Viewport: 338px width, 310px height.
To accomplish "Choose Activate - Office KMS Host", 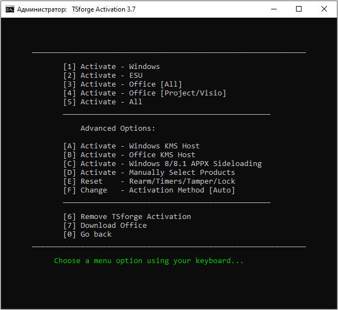I will coord(129,155).
